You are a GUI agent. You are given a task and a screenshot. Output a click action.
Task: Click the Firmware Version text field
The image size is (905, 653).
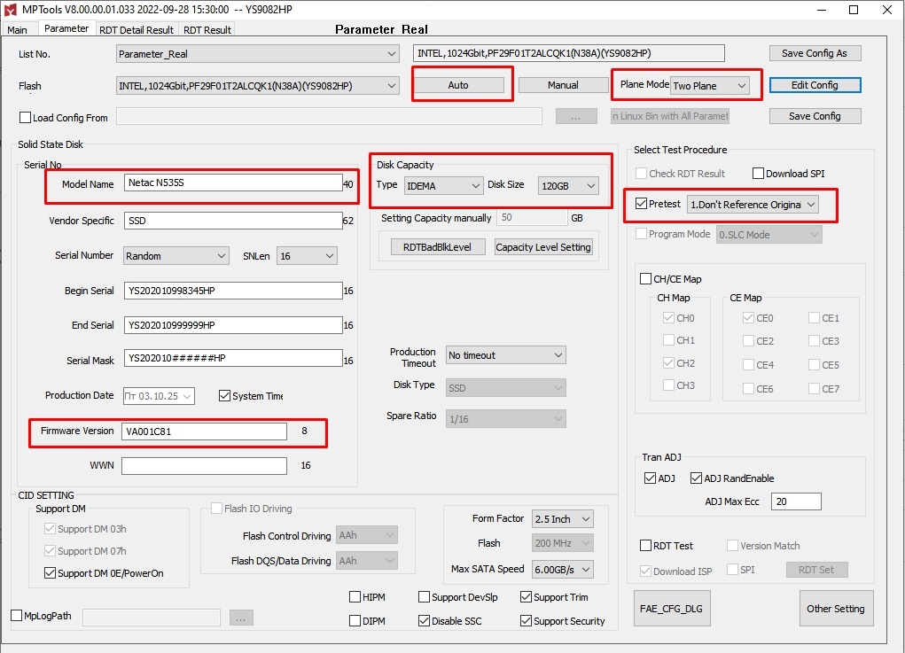coord(204,431)
